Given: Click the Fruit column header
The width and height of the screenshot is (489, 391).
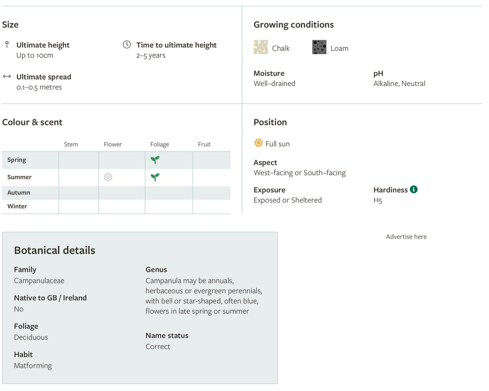Looking at the screenshot, I should pos(205,144).
